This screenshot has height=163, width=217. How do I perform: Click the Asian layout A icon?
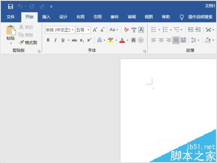click(x=208, y=30)
